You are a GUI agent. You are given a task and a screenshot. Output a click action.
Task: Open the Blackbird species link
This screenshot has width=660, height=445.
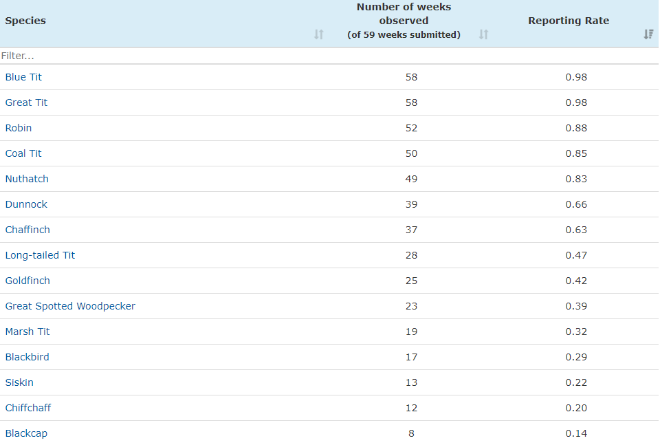(27, 357)
